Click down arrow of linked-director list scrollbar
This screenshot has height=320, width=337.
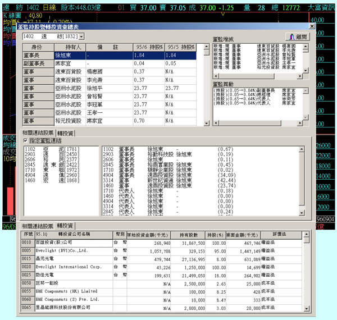pos(302,213)
